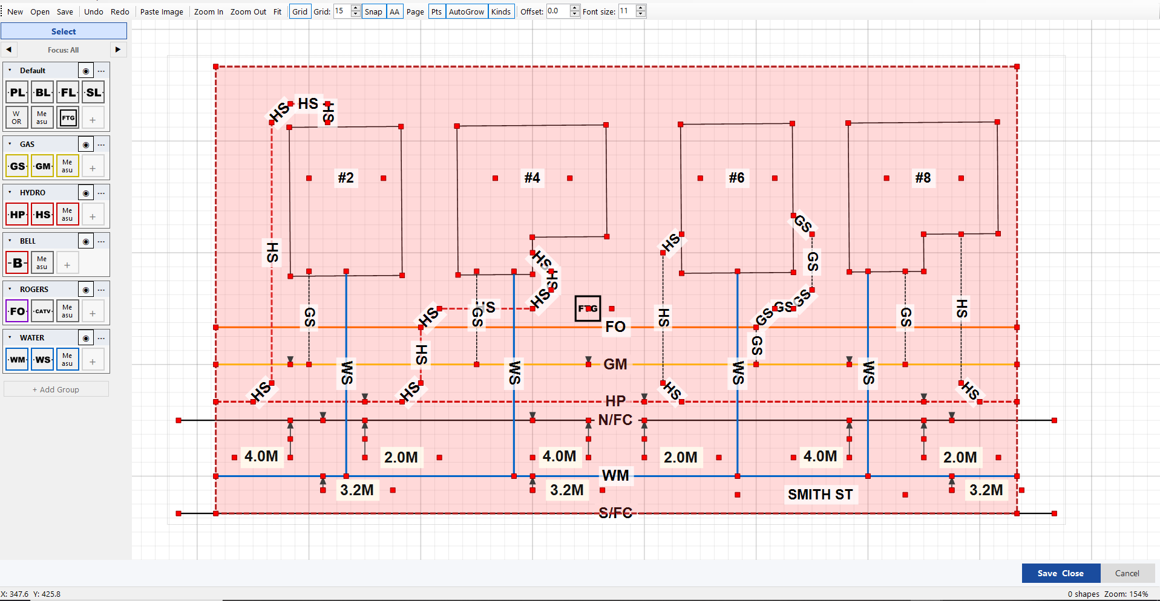Image resolution: width=1160 pixels, height=601 pixels.
Task: Open options menu for BELL group
Action: pyautogui.click(x=102, y=242)
